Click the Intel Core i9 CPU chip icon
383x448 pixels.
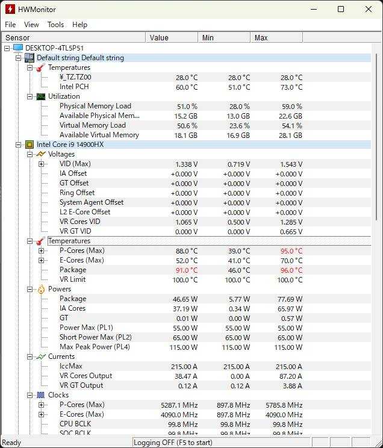point(29,145)
